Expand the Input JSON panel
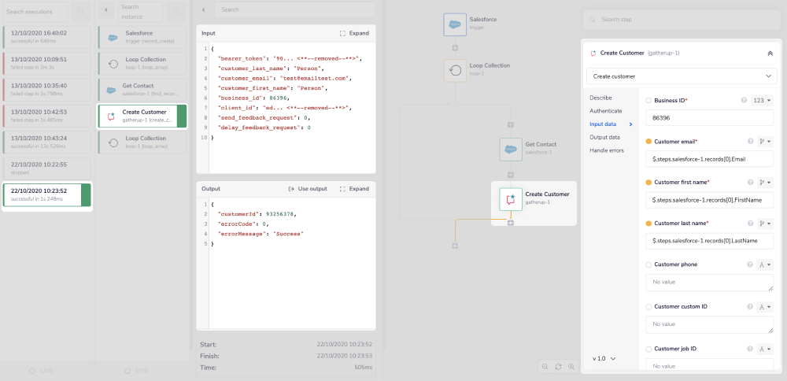Screen dimensions: 787x381 click(353, 34)
